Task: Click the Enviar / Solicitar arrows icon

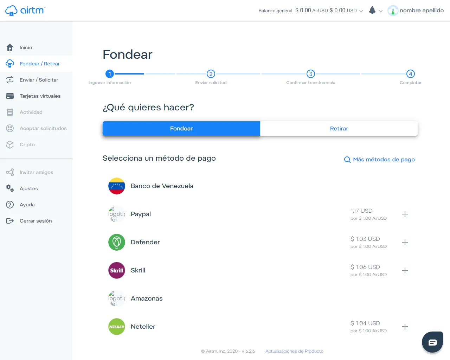Action: [10, 80]
